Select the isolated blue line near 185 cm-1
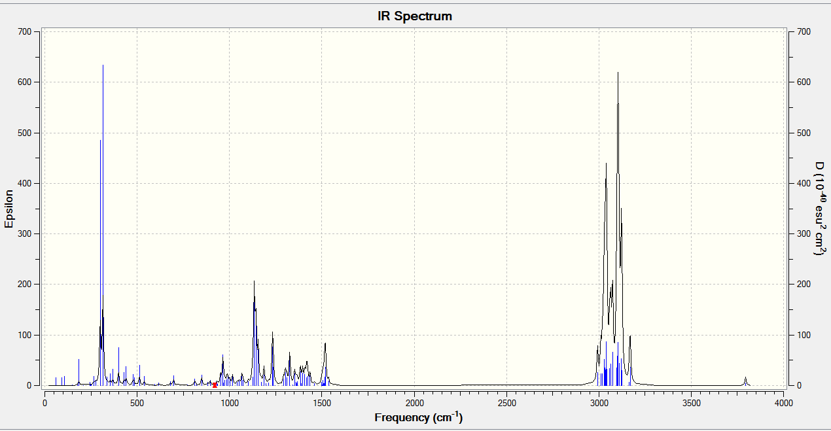The width and height of the screenshot is (831, 431). click(x=79, y=371)
